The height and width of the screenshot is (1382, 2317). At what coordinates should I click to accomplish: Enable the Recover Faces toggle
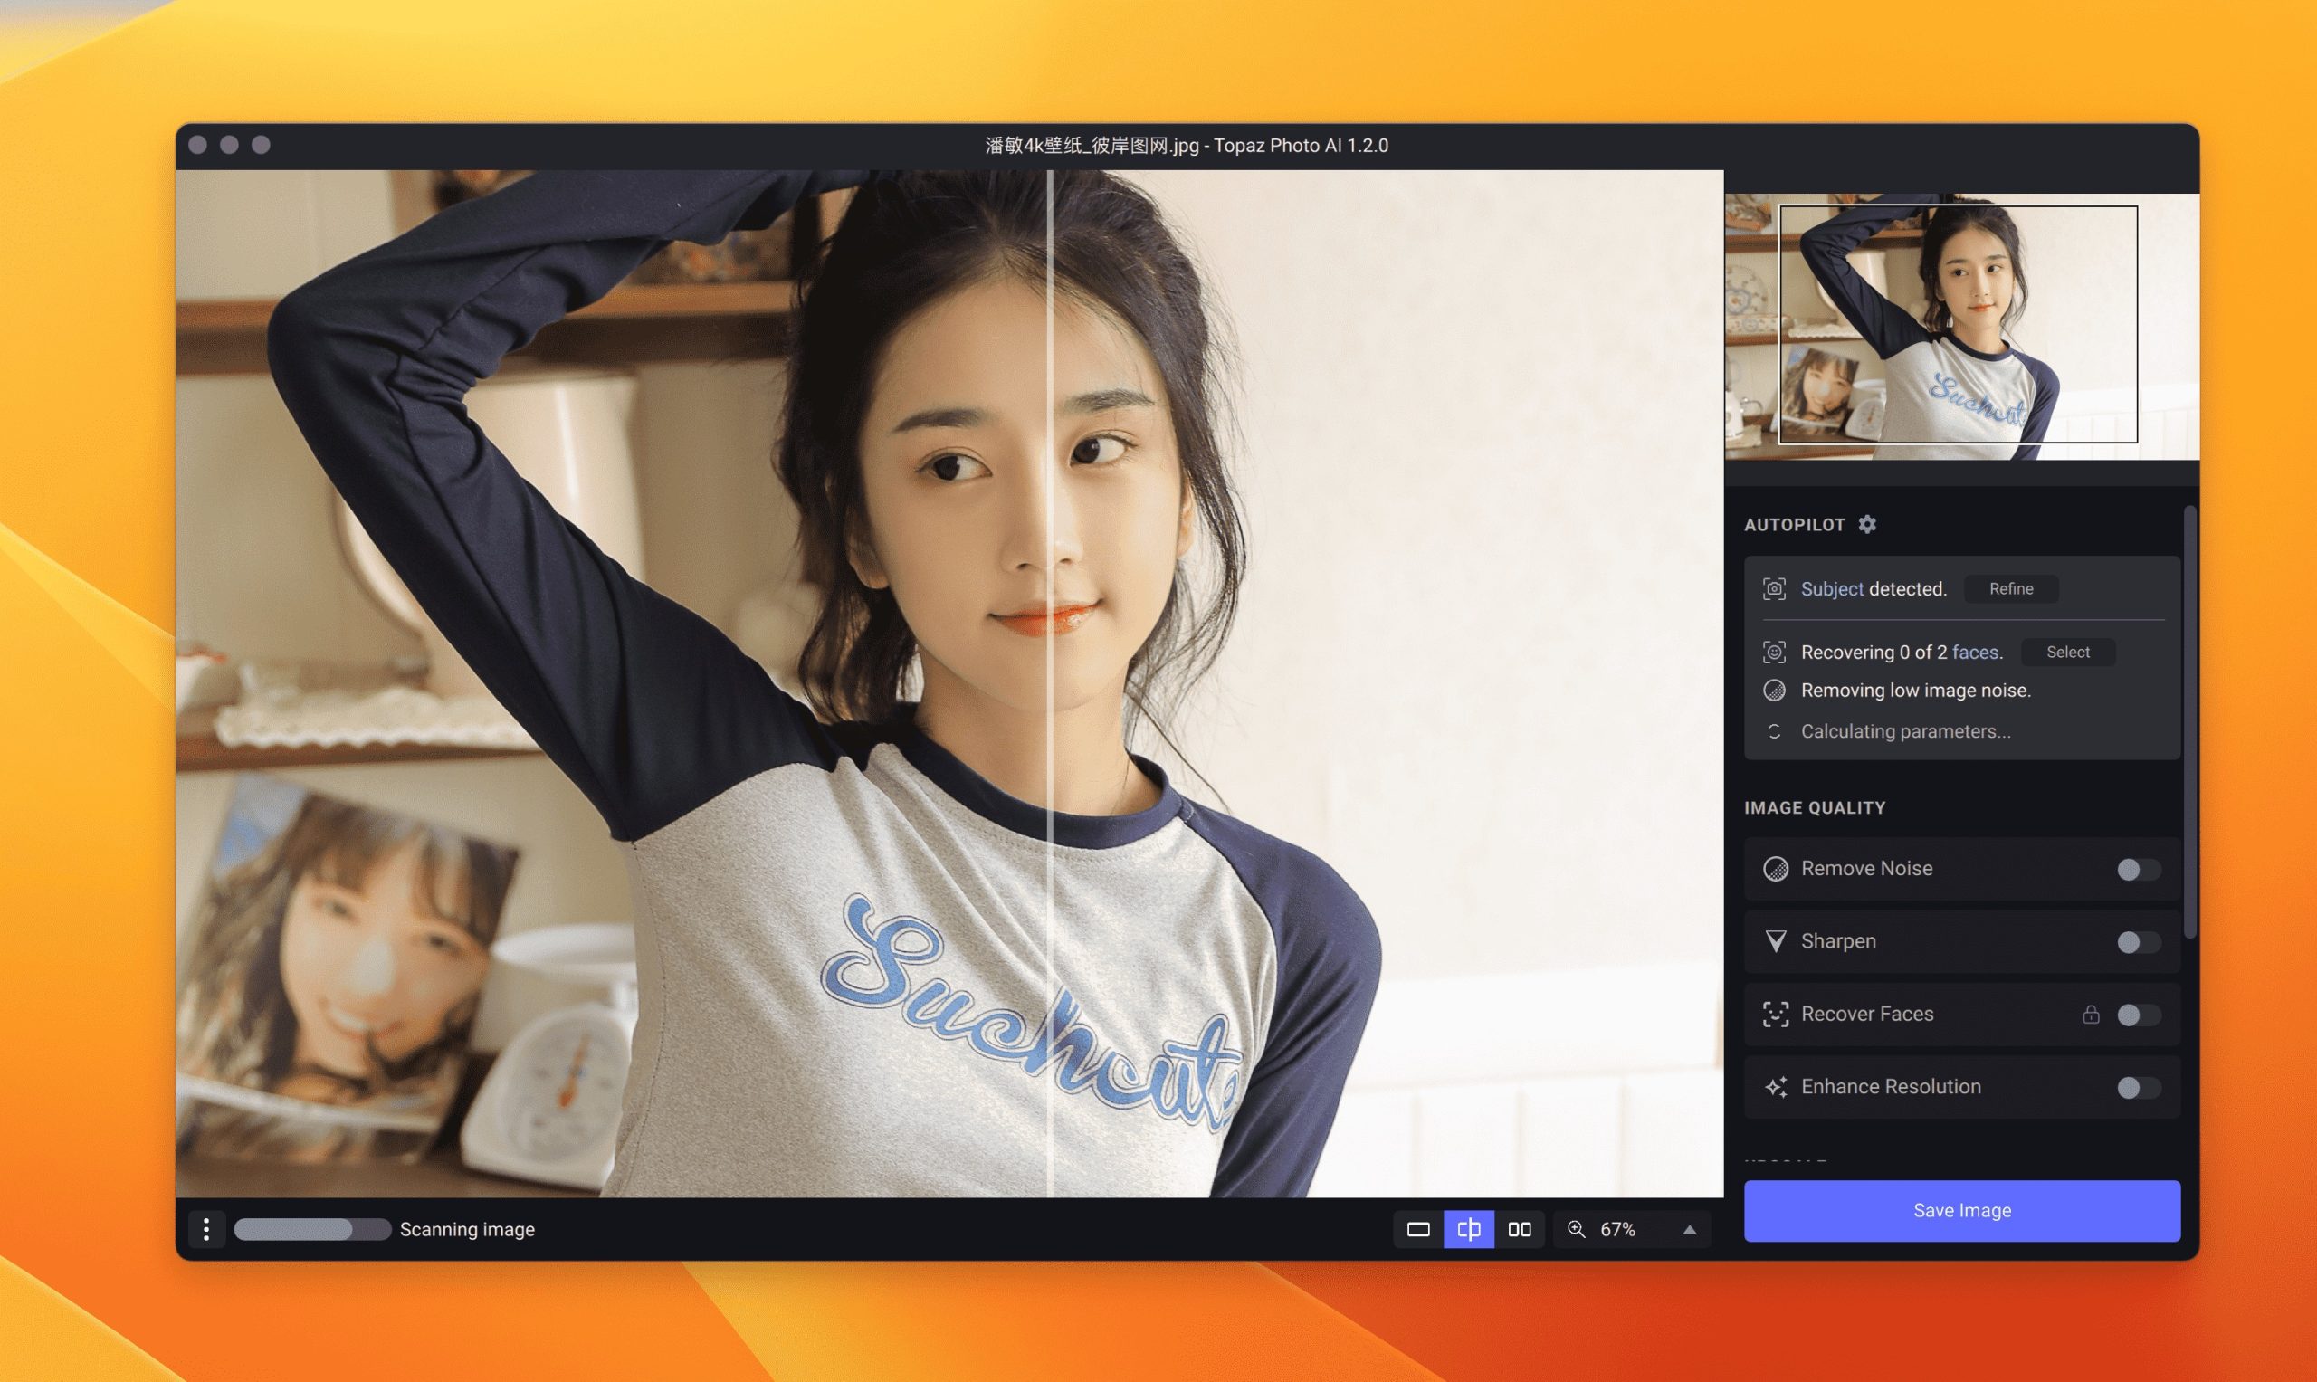(2137, 1015)
